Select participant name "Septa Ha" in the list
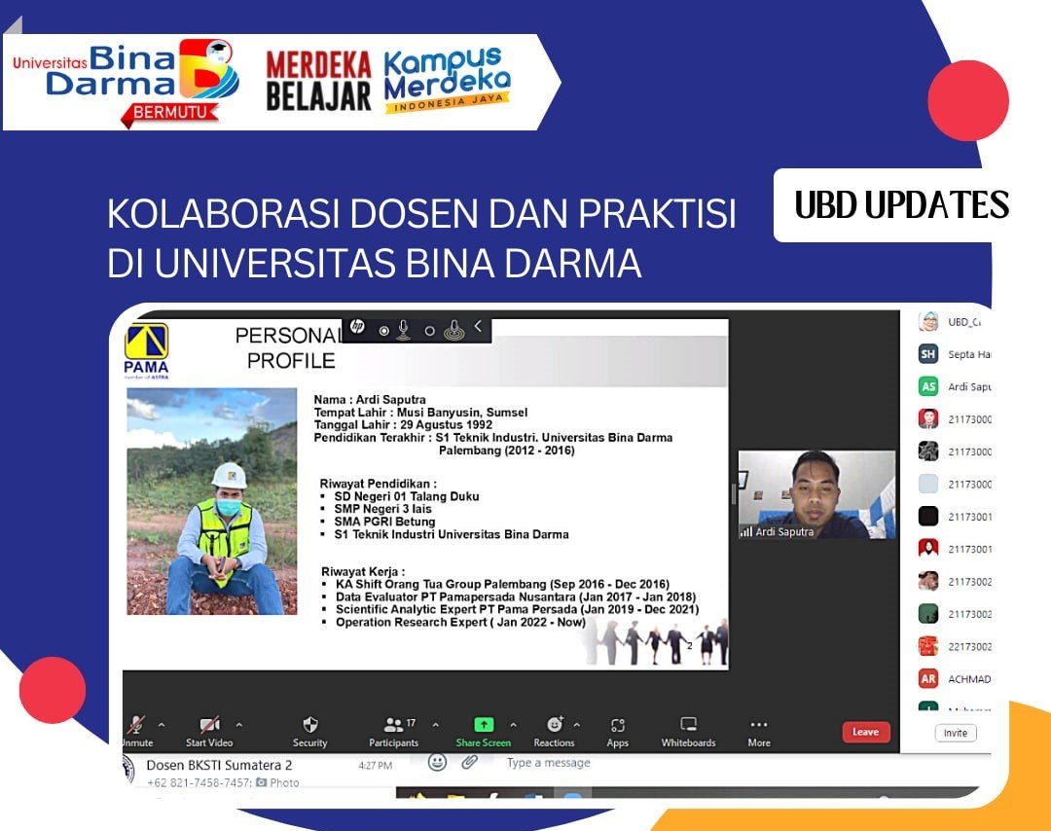The height and width of the screenshot is (831, 1051). coord(969,354)
